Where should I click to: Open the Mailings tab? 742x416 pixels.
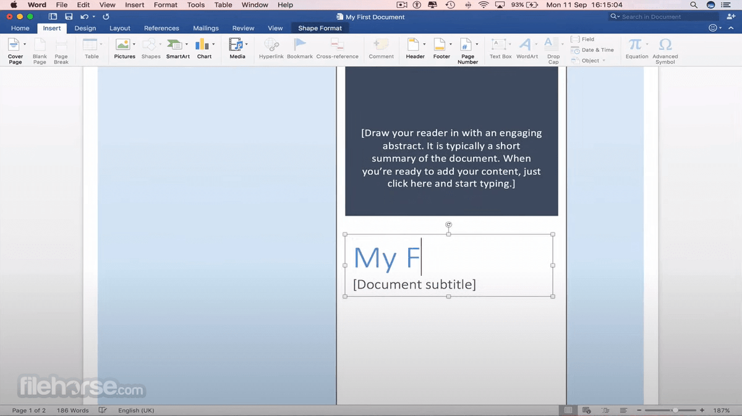tap(206, 28)
